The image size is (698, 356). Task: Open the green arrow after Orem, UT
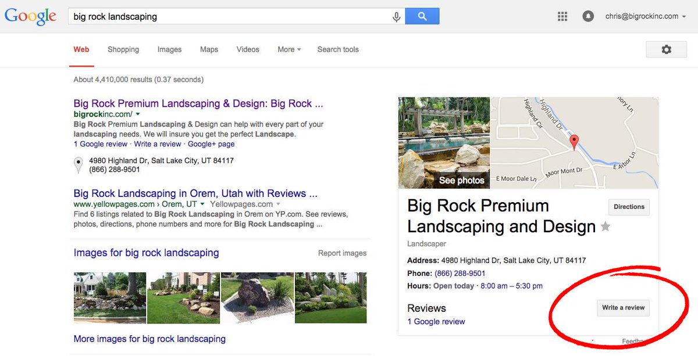click(x=202, y=204)
